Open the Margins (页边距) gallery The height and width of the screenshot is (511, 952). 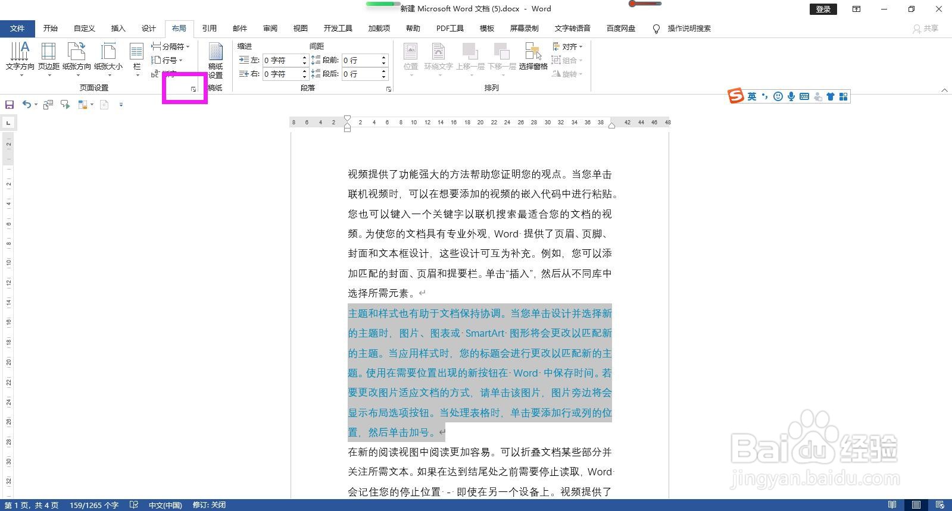49,58
